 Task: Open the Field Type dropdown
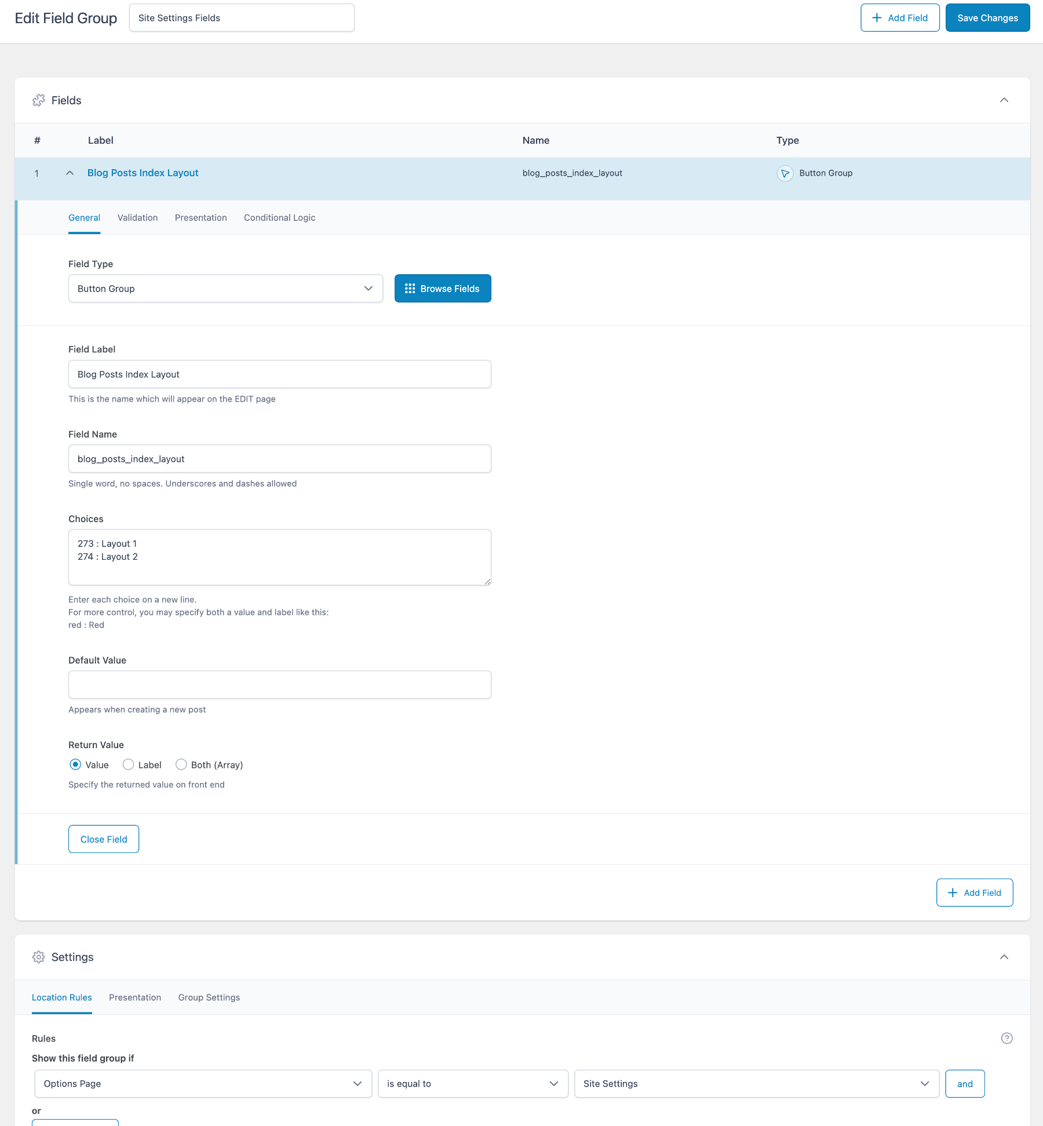coord(225,289)
